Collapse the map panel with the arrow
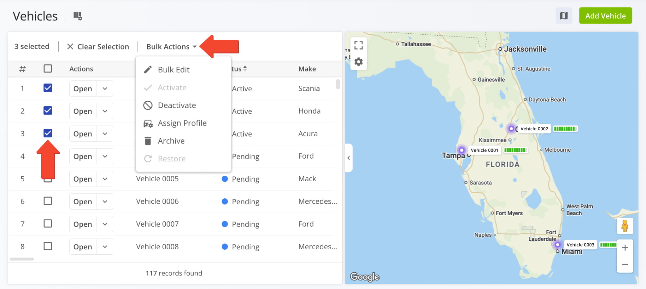 click(x=349, y=158)
